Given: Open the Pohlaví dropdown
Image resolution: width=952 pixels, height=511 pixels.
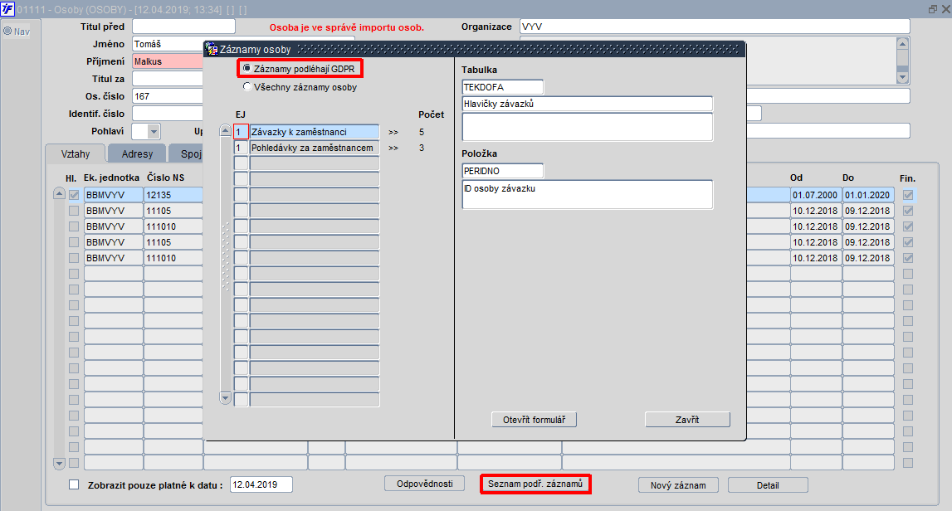Looking at the screenshot, I should [x=154, y=131].
